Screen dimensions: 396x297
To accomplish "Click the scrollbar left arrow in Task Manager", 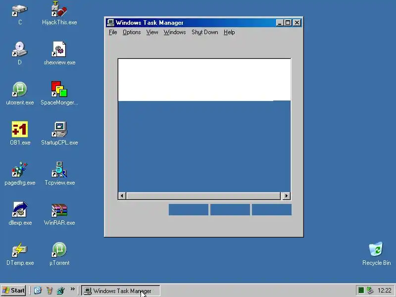I will pyautogui.click(x=122, y=196).
